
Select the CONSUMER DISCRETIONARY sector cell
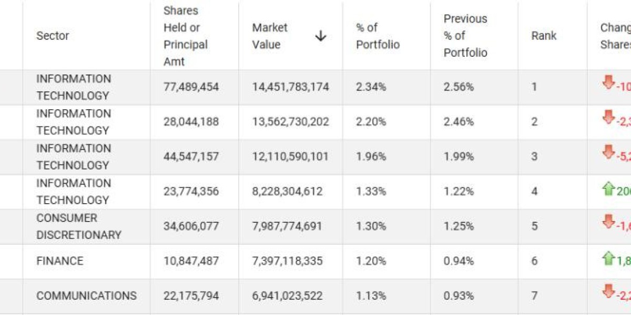tap(79, 226)
